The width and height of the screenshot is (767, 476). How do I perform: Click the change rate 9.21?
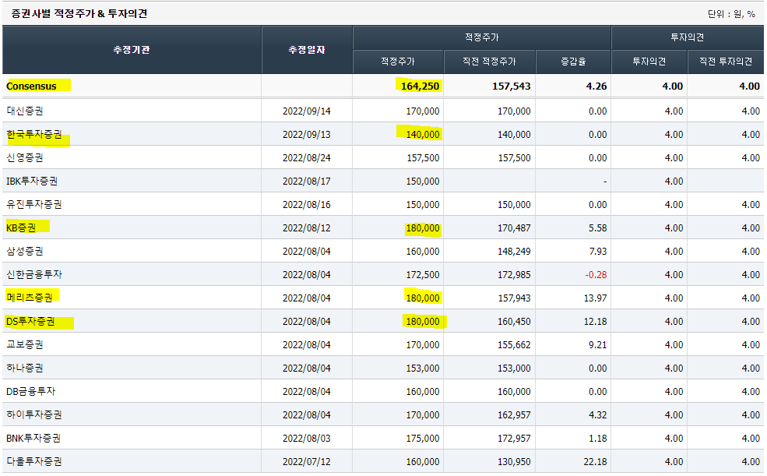point(598,345)
